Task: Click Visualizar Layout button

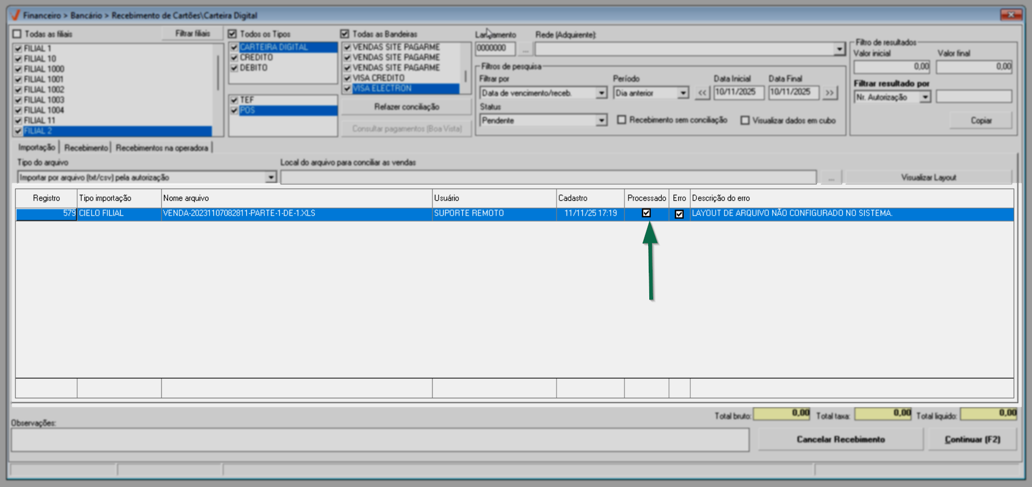Action: (928, 178)
